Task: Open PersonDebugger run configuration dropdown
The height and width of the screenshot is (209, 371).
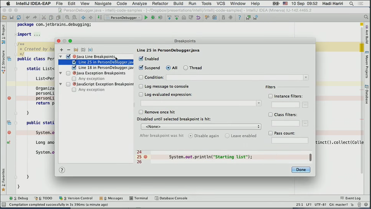Action: [123, 17]
